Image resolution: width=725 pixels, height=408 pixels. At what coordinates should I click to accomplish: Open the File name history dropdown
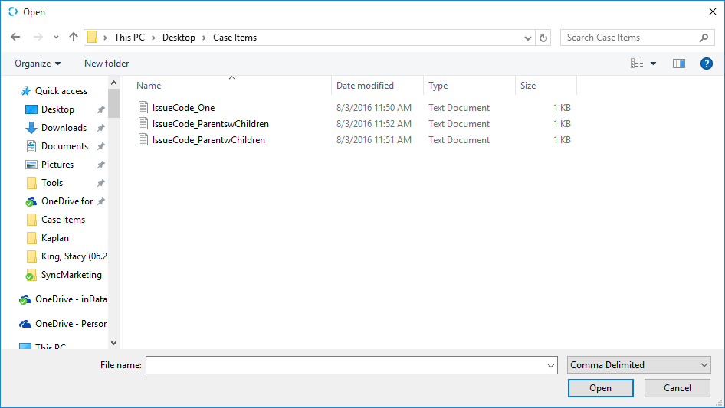click(551, 365)
